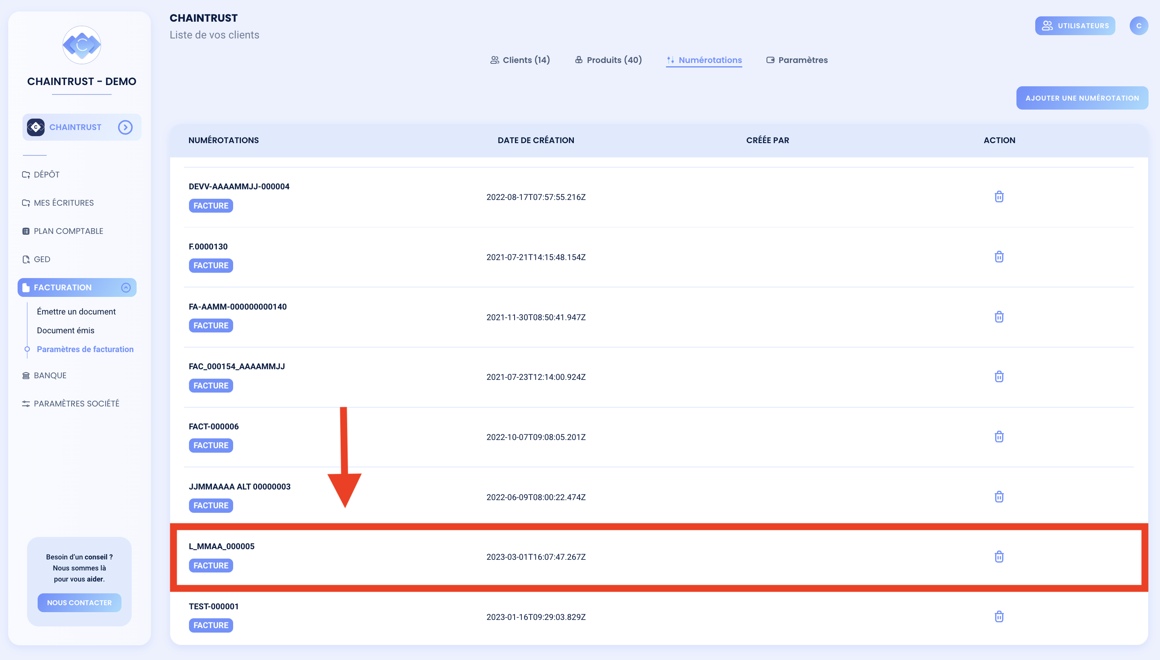The height and width of the screenshot is (660, 1160).
Task: Open the Produits (40) tab
Action: point(608,60)
